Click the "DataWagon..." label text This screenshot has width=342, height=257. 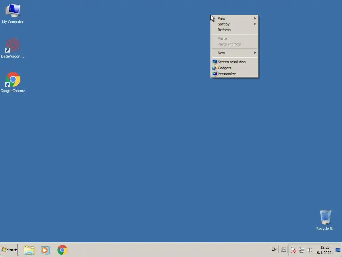pos(12,56)
